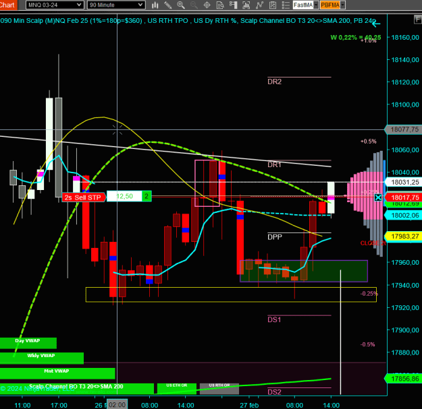Click the red CLOSE label near the profile

373,243
